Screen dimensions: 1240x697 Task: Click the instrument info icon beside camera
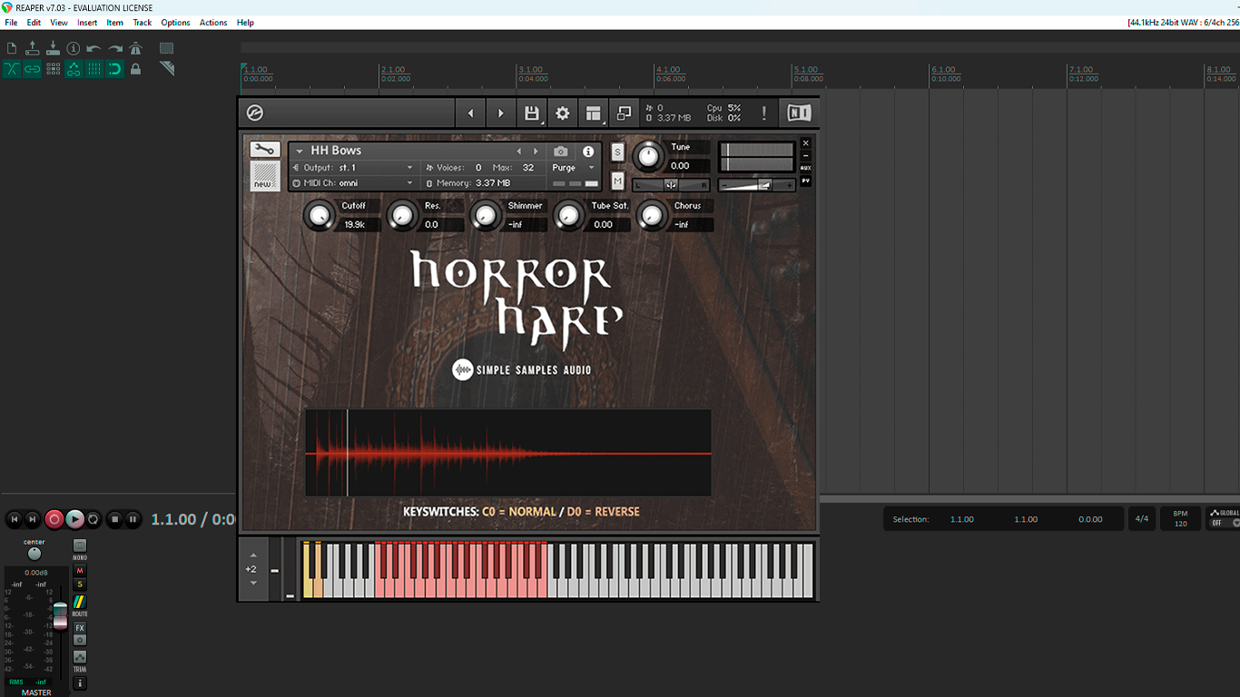[588, 152]
